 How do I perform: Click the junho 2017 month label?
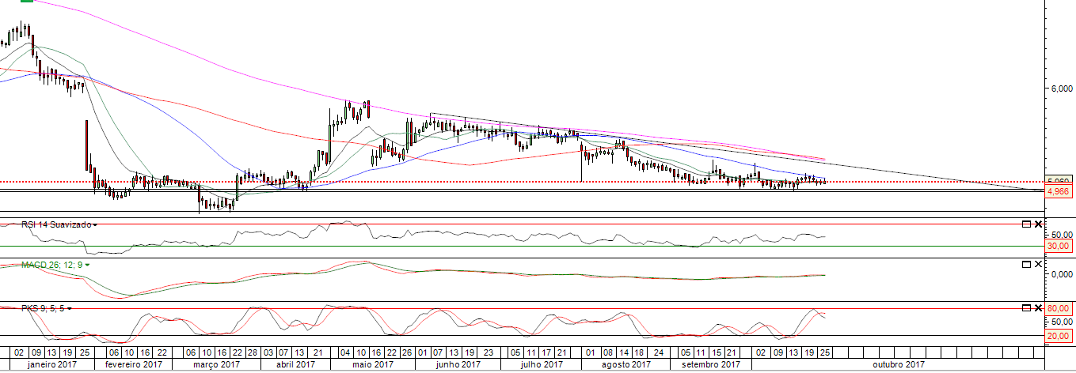click(x=458, y=364)
